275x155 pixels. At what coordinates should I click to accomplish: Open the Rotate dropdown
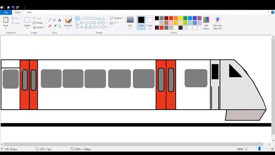click(x=39, y=27)
